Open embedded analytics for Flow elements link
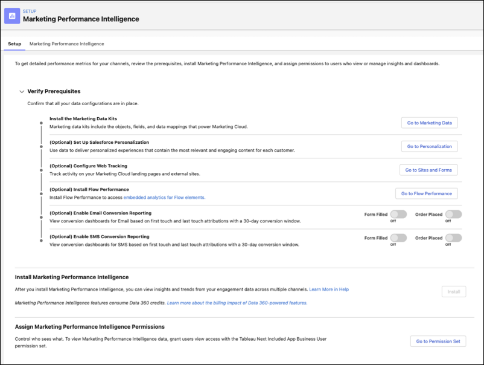Image resolution: width=484 pixels, height=365 pixels. point(164,198)
